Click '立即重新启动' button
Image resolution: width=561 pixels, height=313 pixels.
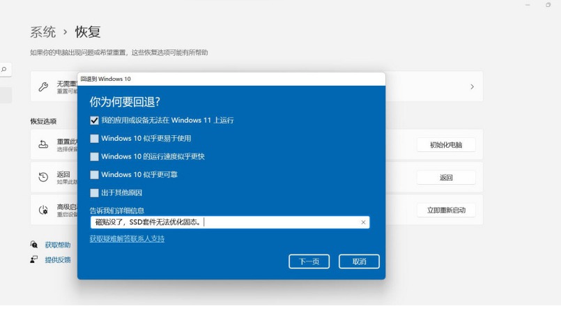point(446,210)
